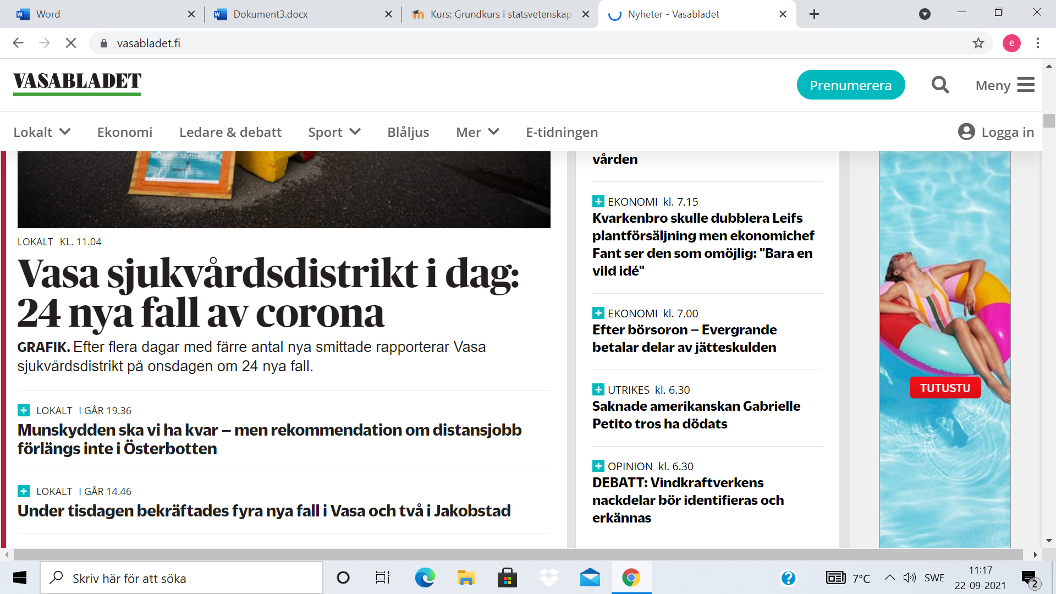1056x594 pixels.
Task: Open the Vasa sjukvårdsdistrikt corona headline
Action: 268,293
